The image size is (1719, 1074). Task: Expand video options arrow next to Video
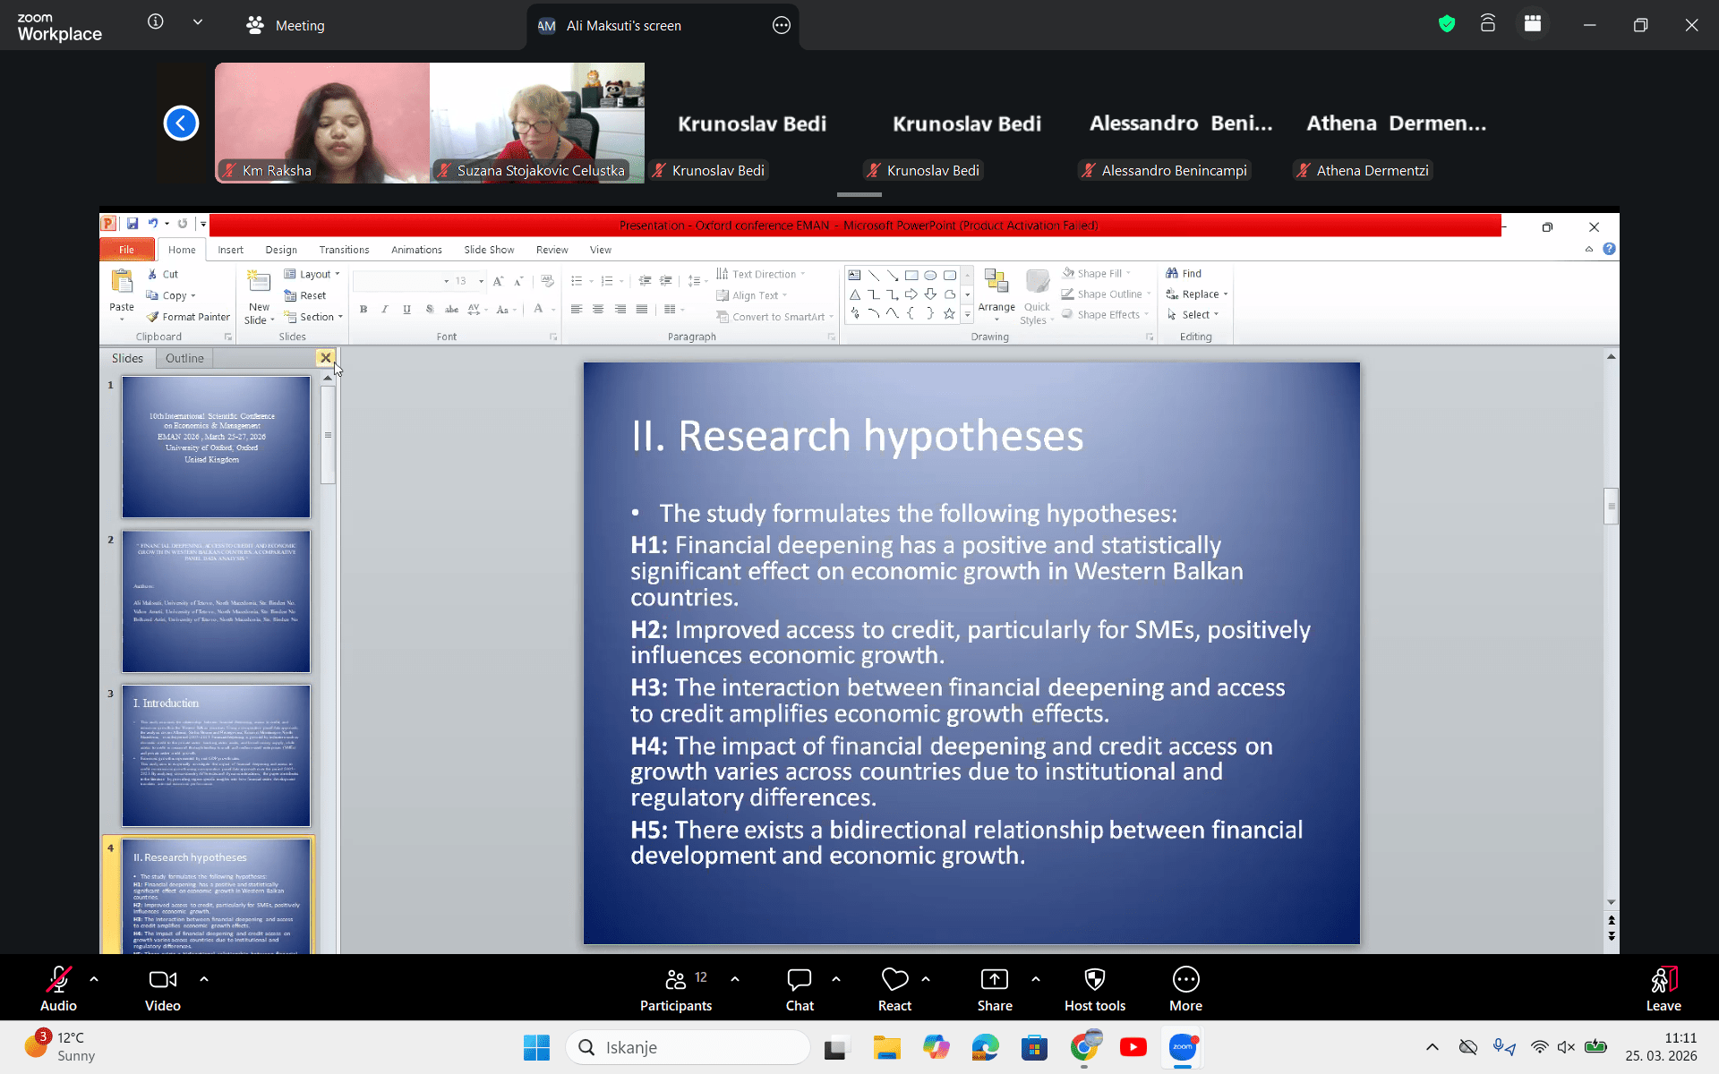[x=204, y=979]
